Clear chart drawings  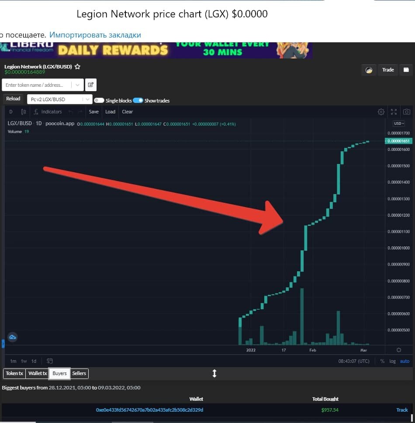(x=127, y=112)
